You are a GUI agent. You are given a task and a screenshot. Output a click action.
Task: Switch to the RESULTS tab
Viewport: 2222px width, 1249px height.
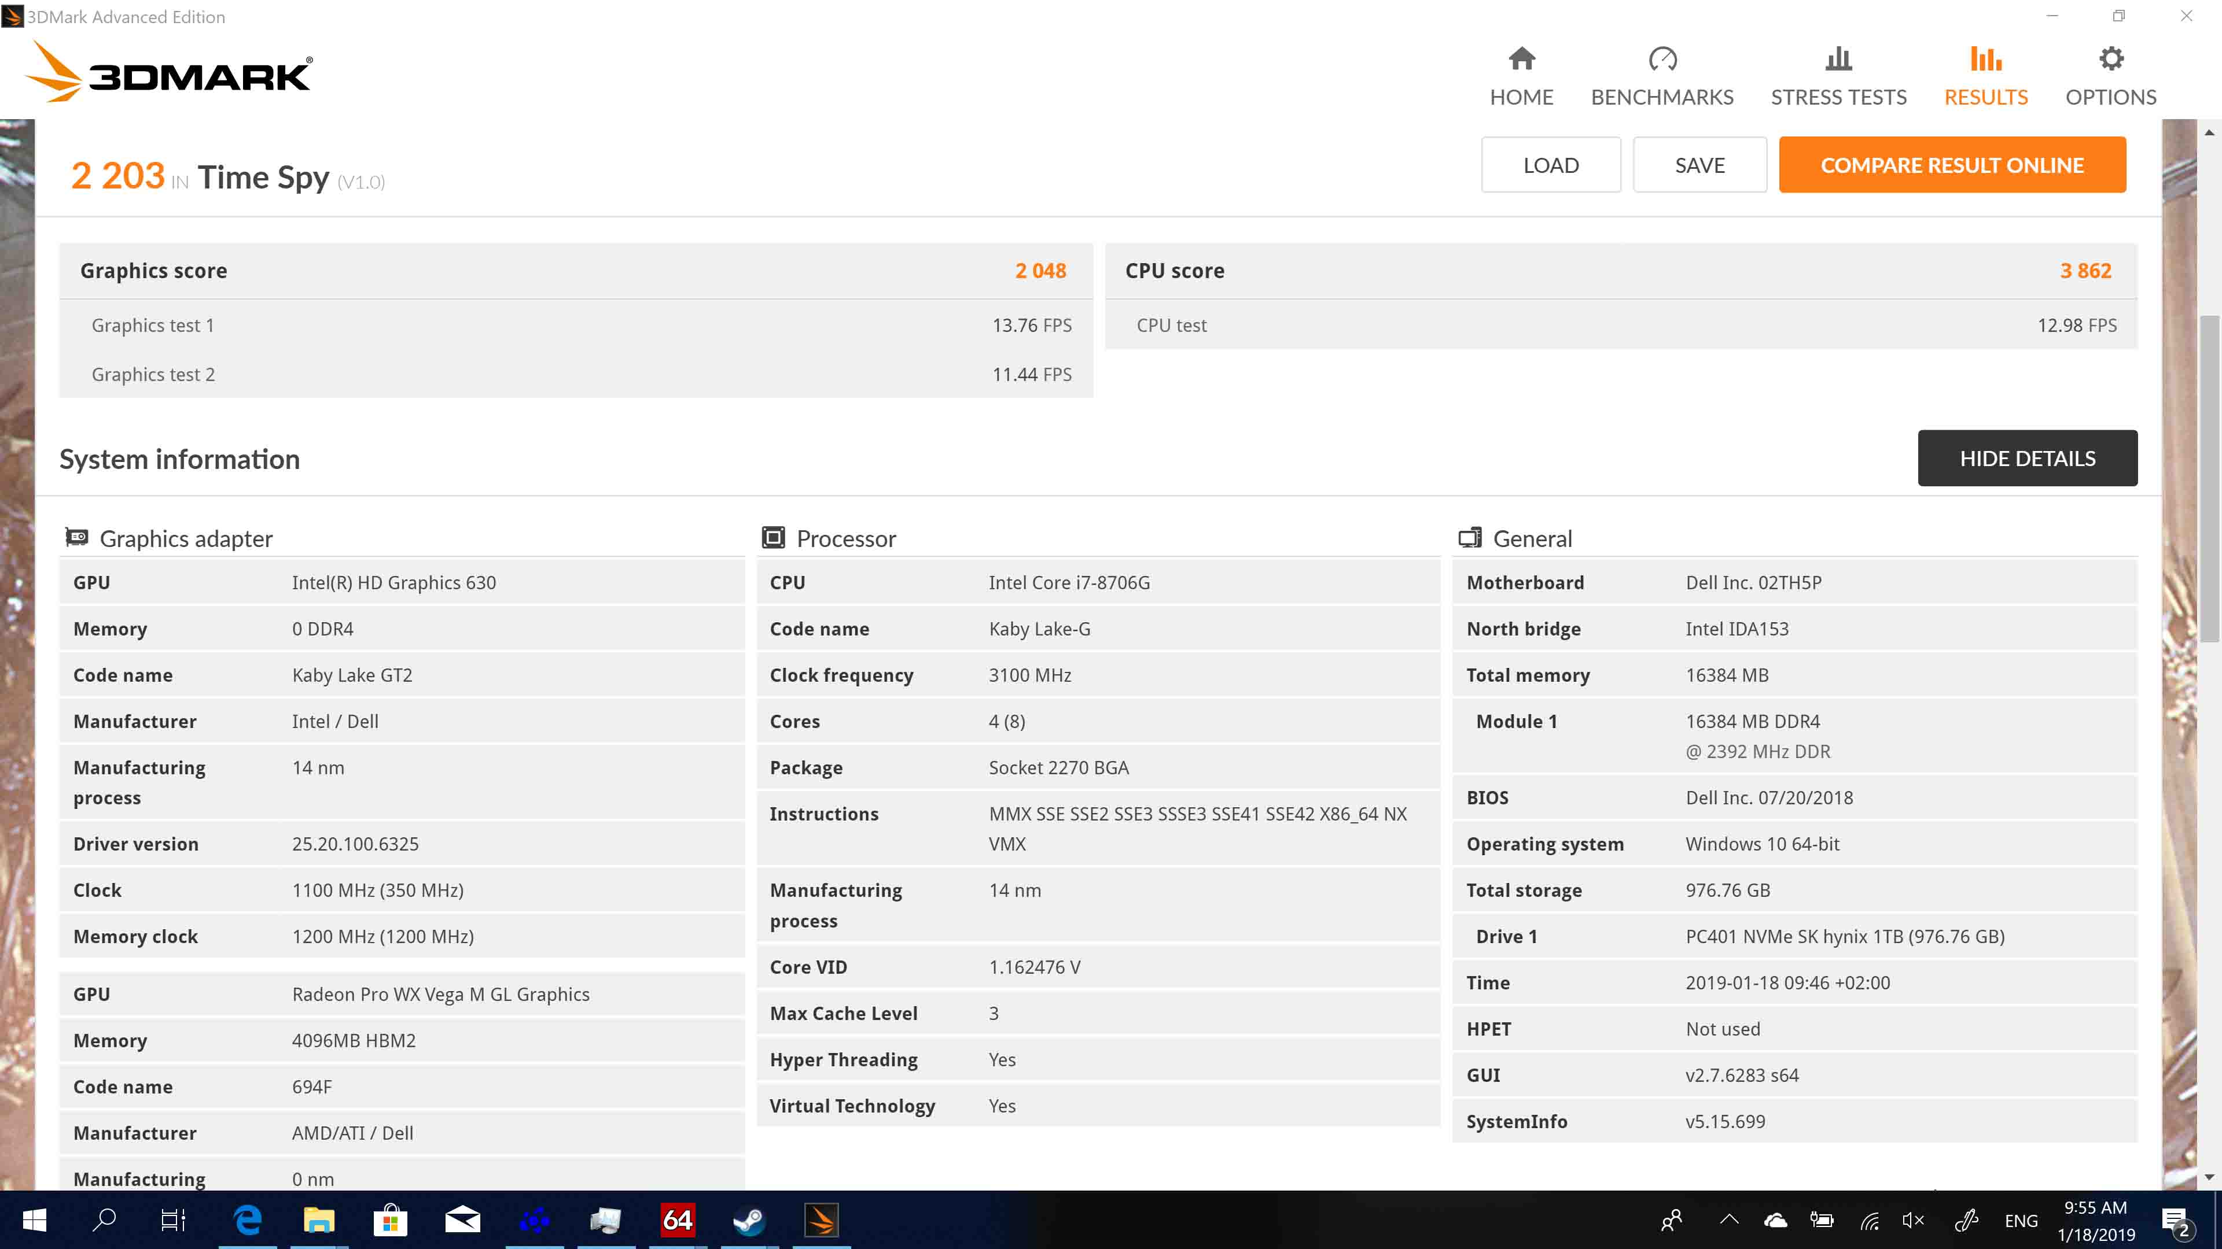coord(1986,97)
